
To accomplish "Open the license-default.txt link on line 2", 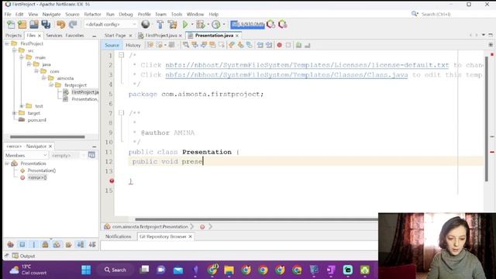I will (x=307, y=65).
